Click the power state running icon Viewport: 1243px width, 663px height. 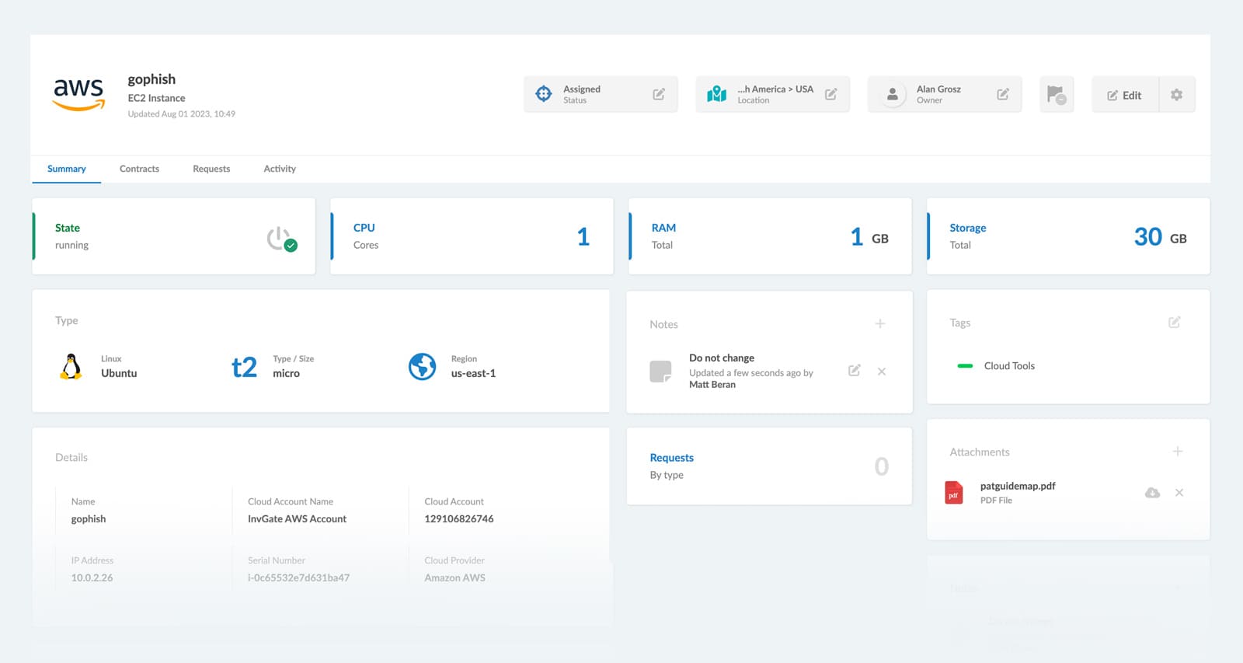click(x=281, y=239)
